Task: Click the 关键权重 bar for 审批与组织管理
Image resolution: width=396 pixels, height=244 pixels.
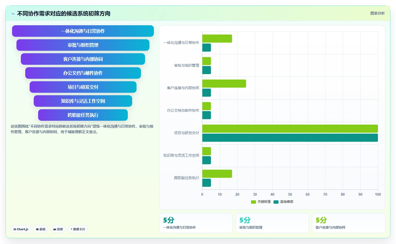Action: [x=207, y=61]
